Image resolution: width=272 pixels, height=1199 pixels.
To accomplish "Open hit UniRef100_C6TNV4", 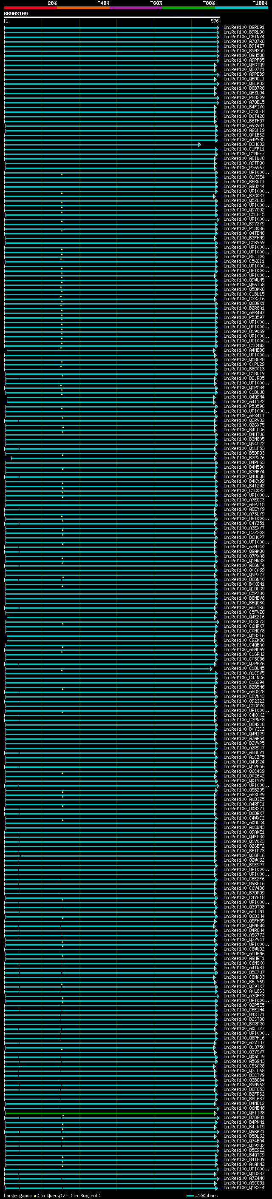I will pyautogui.click(x=244, y=37).
